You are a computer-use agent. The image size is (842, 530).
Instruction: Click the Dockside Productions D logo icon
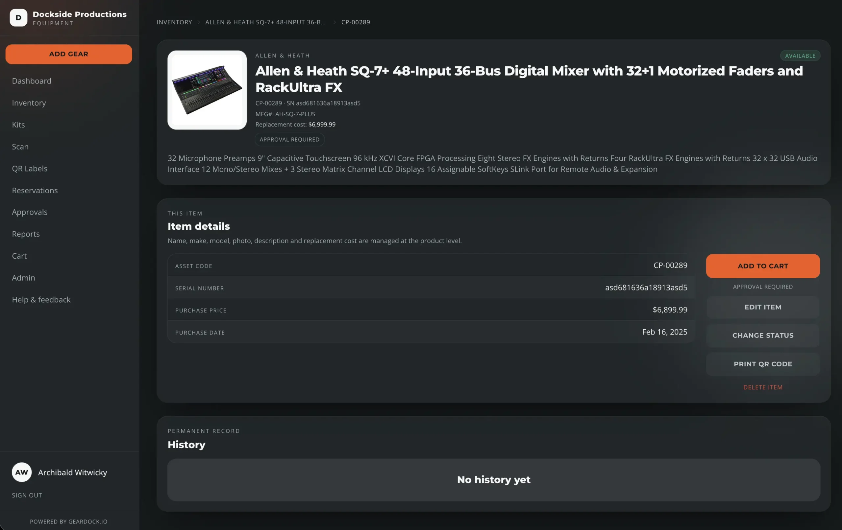18,18
